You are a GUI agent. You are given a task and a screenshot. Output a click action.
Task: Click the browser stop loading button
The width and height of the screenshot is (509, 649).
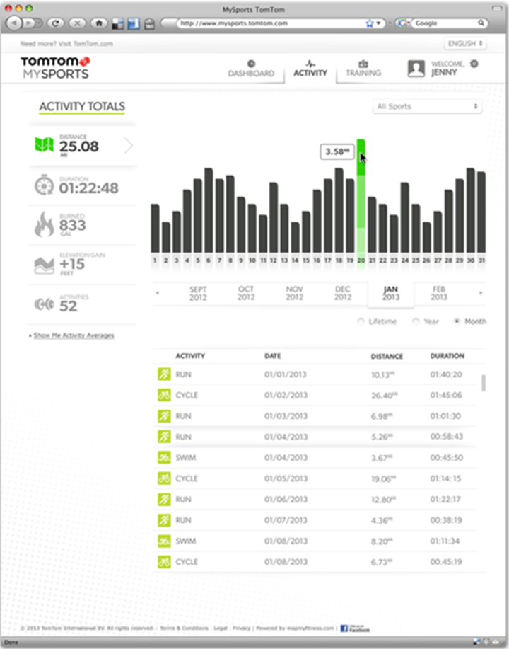pos(77,23)
